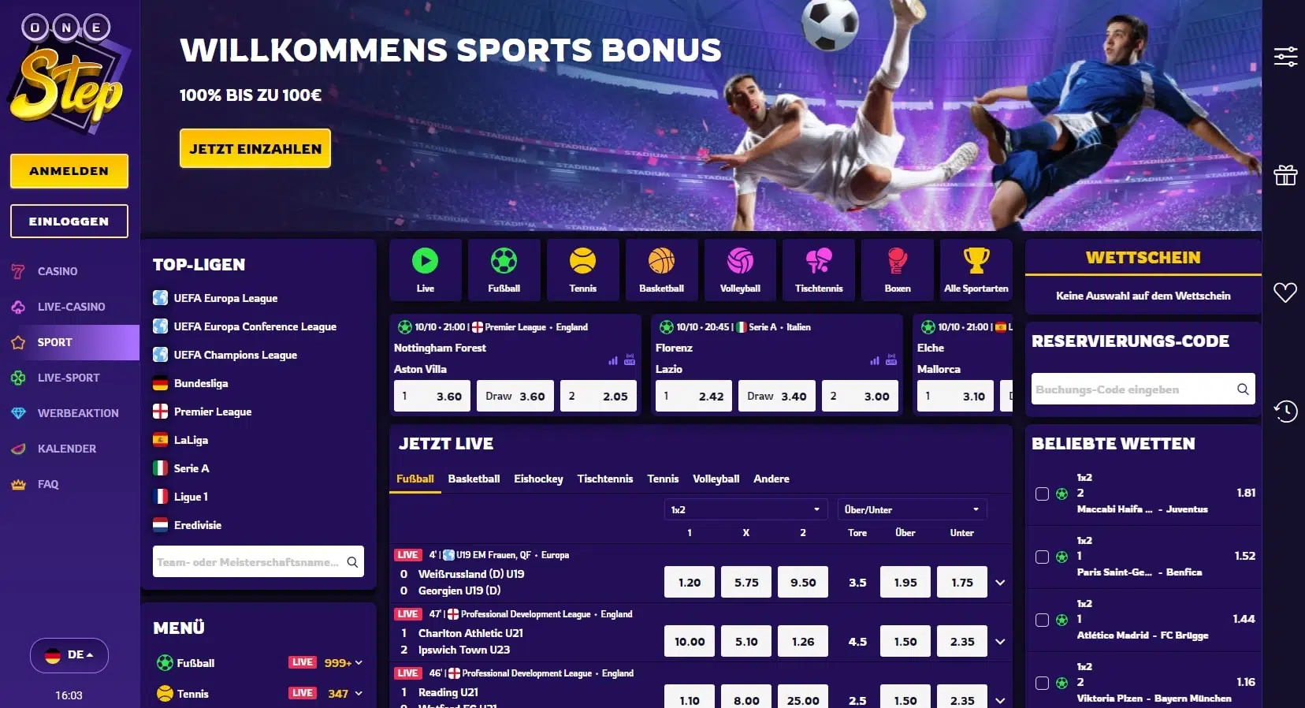Open the Über/Unter dropdown

(x=912, y=509)
